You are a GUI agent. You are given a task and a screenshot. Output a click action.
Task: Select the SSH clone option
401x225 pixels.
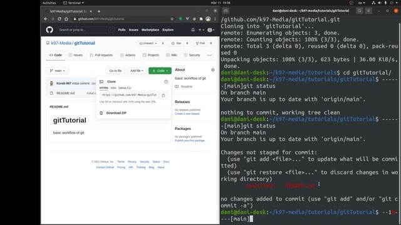113,88
